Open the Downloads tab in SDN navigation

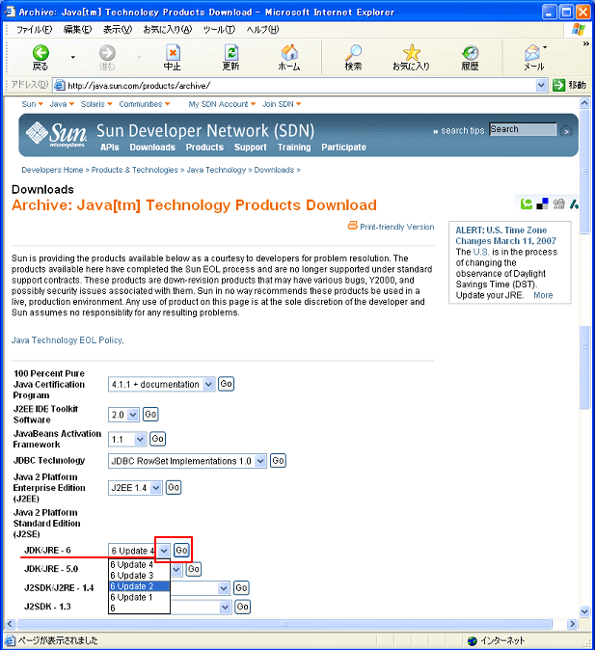[152, 148]
